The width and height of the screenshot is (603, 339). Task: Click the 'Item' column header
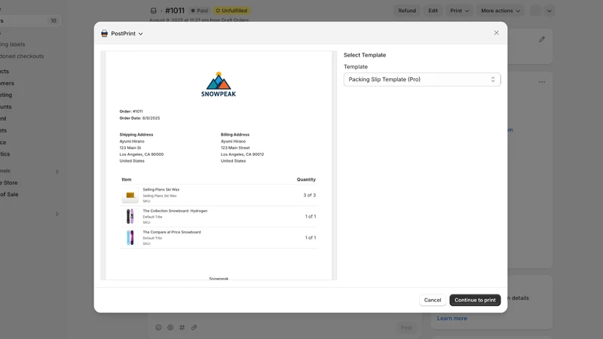click(127, 179)
